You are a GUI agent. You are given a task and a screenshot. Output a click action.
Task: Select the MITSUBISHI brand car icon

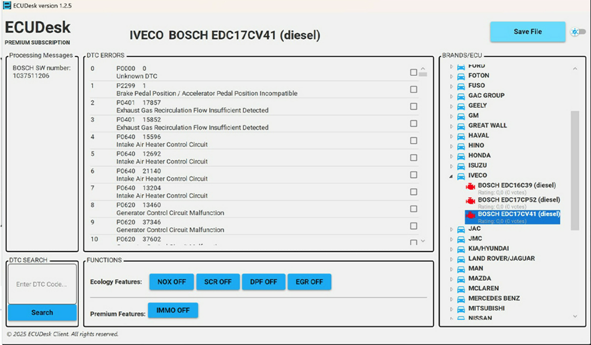pos(461,309)
